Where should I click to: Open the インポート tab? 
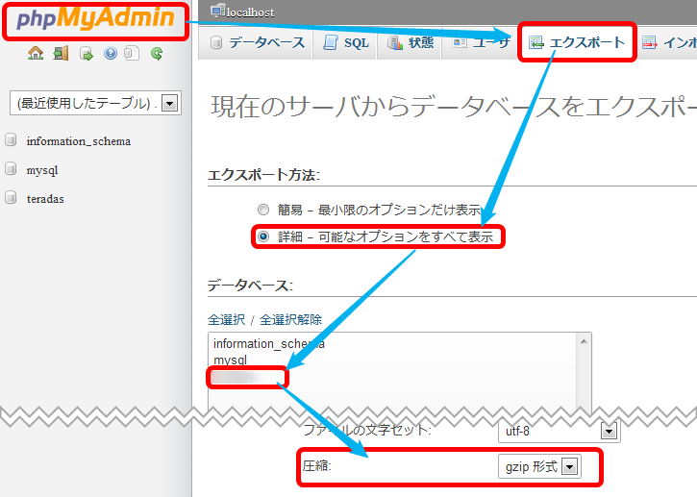pyautogui.click(x=668, y=42)
